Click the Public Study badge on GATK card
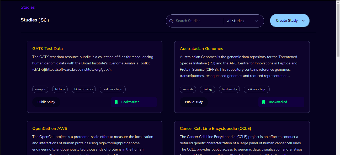This screenshot has height=155, width=340. pos(46,102)
